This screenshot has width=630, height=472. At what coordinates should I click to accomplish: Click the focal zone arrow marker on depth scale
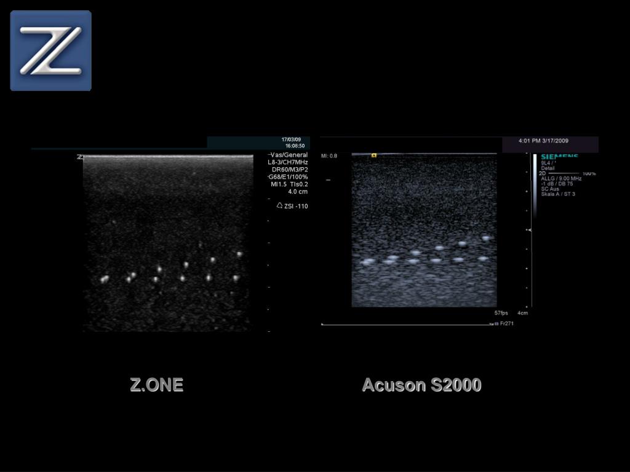tap(530, 230)
